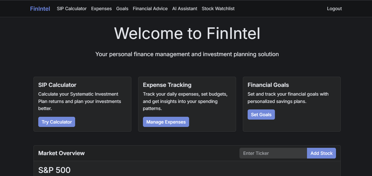Select the S&P 500 heading
372x176 pixels.
(54, 170)
